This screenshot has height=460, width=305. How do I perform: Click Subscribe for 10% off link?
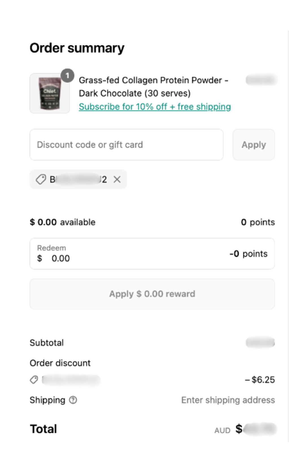click(155, 107)
